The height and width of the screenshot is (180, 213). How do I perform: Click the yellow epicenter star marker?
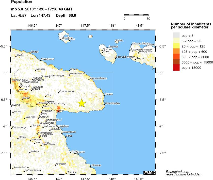82,103
